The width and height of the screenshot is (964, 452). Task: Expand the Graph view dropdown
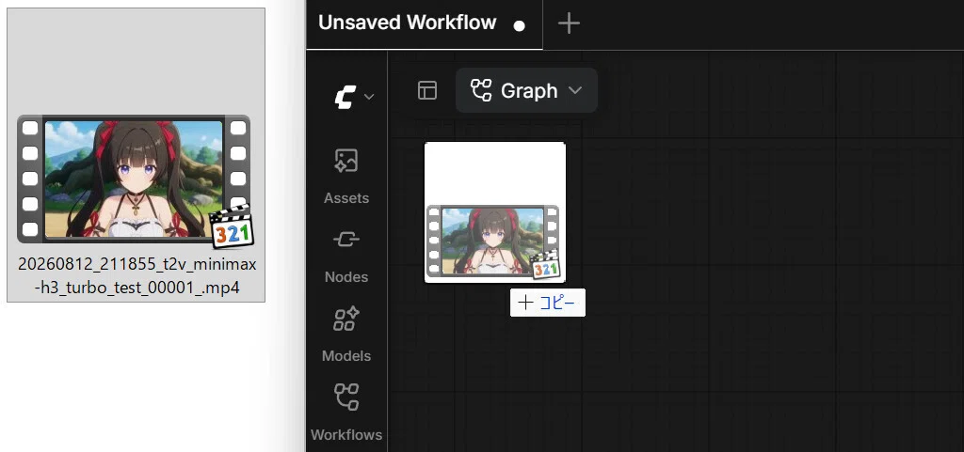pyautogui.click(x=526, y=90)
